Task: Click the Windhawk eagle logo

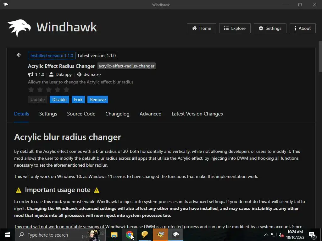Action: click(x=19, y=28)
